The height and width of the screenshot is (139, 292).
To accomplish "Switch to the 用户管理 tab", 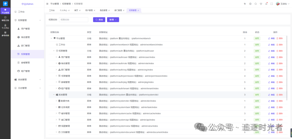I will pyautogui.click(x=89, y=10).
